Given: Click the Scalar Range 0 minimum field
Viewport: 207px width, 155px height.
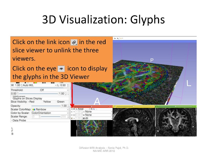Looking at the screenshot, I should pyautogui.click(x=36, y=117).
